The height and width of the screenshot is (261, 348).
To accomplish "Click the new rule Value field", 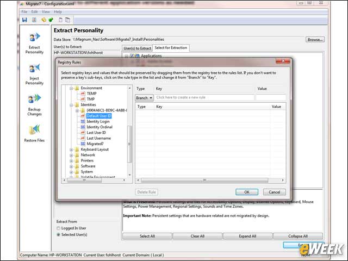I will [271, 97].
